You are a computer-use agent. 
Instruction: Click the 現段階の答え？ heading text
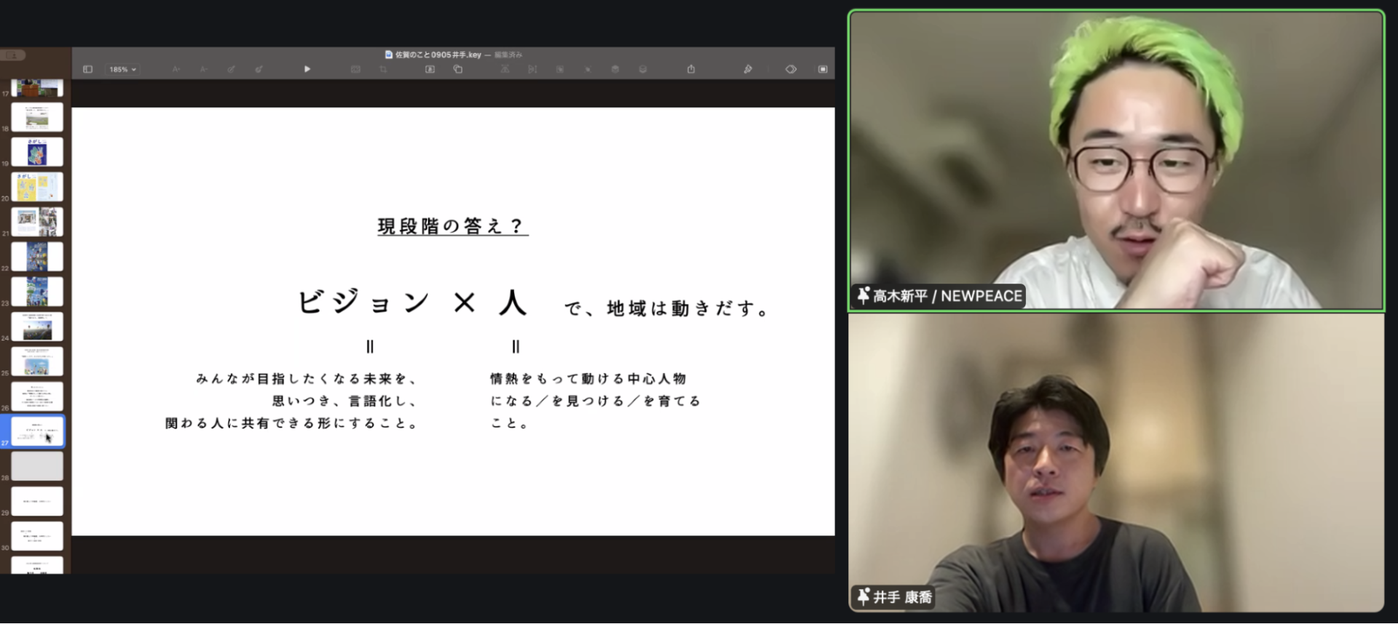pyautogui.click(x=452, y=226)
